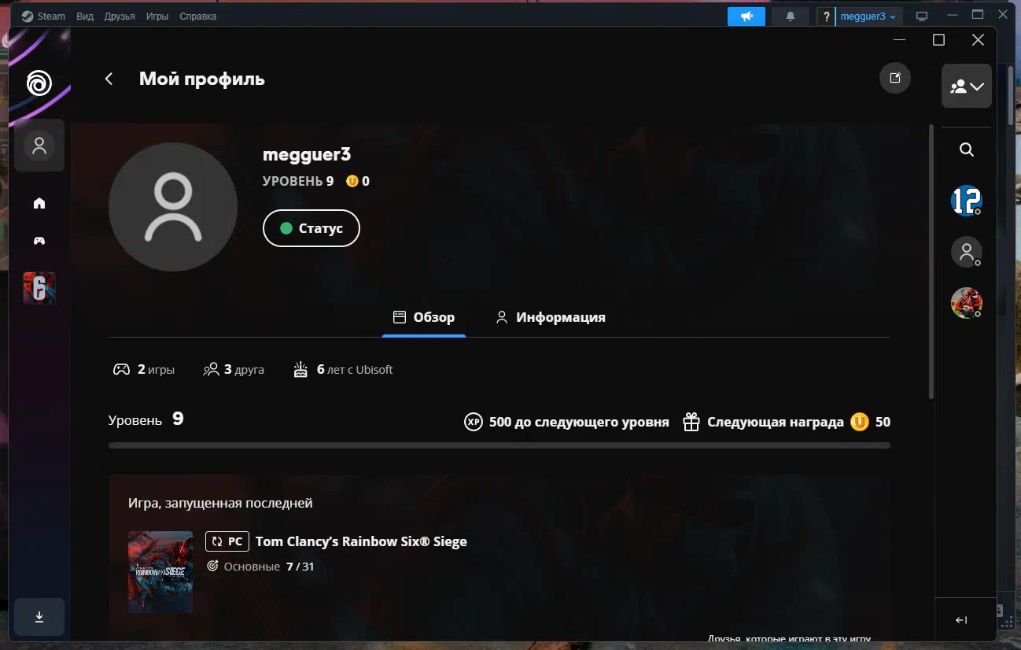
Task: Open the Вид menu in Steam
Action: [86, 16]
